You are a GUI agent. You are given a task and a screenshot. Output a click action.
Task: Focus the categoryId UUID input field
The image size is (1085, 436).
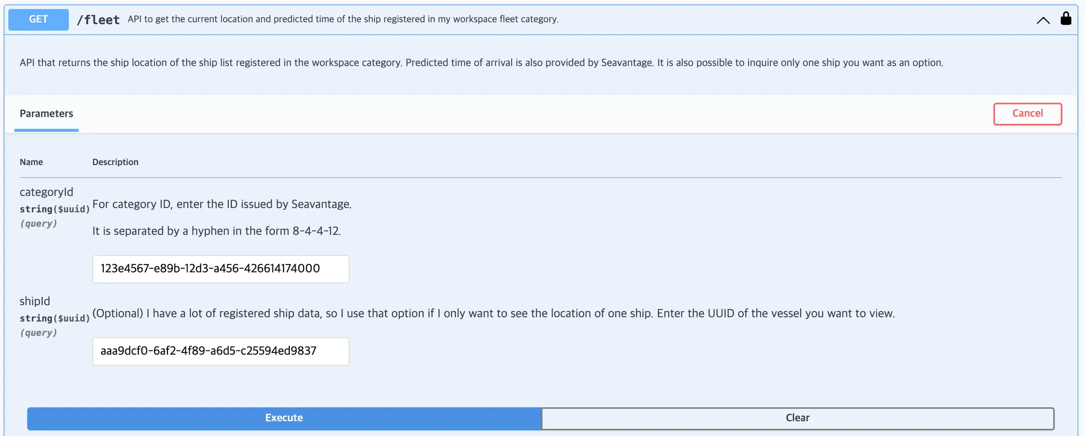(x=220, y=269)
